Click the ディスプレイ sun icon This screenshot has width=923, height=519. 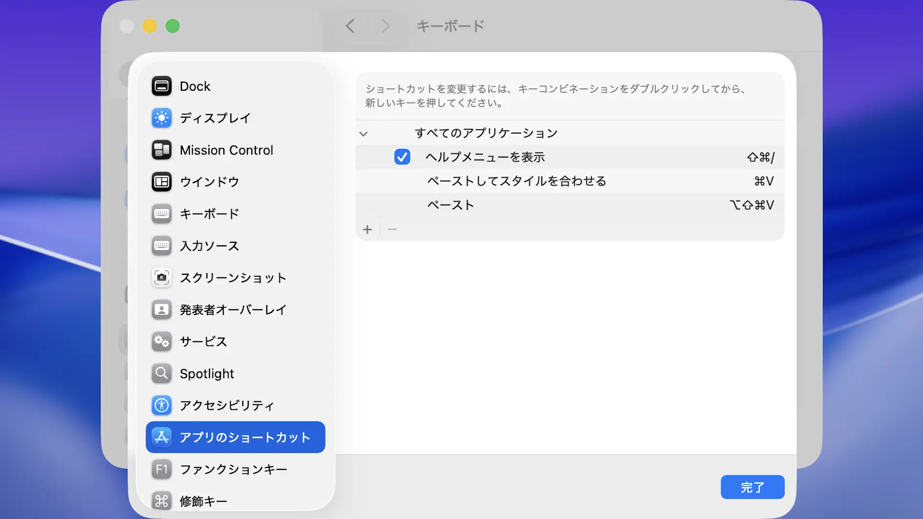tap(162, 118)
